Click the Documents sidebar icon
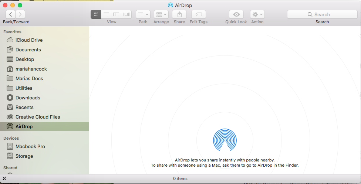The height and width of the screenshot is (184, 361). (10, 50)
